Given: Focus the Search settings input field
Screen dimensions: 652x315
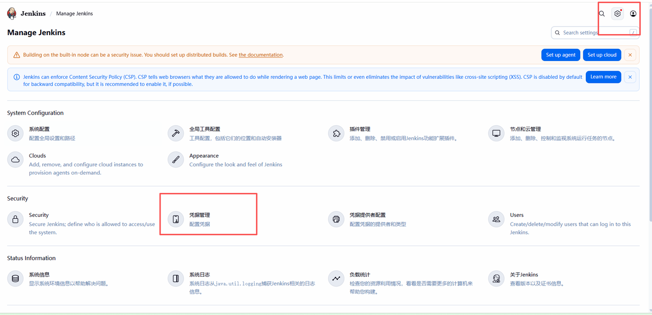Looking at the screenshot, I should click(x=595, y=33).
